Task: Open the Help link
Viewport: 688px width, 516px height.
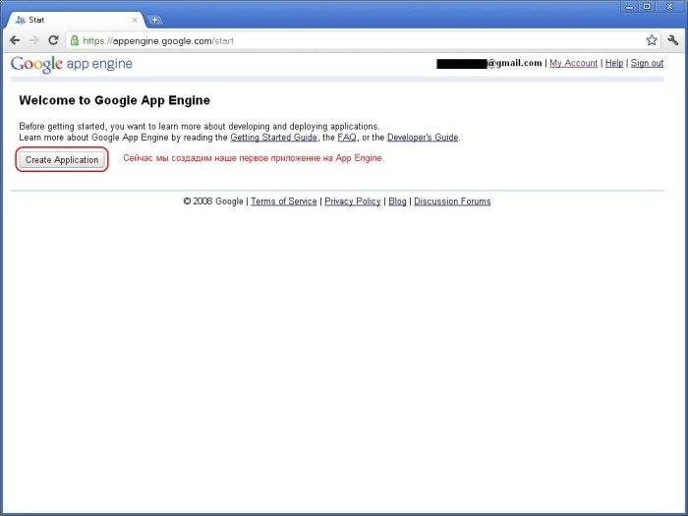Action: tap(614, 63)
